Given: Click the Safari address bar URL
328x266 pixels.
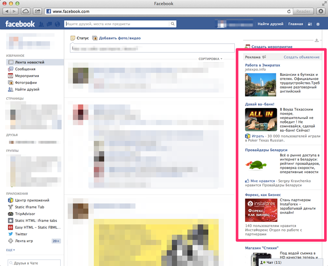Looking at the screenshot, I should tap(71, 11).
